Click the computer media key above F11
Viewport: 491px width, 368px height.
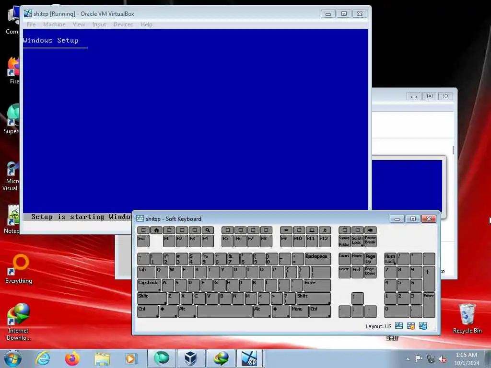click(x=312, y=230)
